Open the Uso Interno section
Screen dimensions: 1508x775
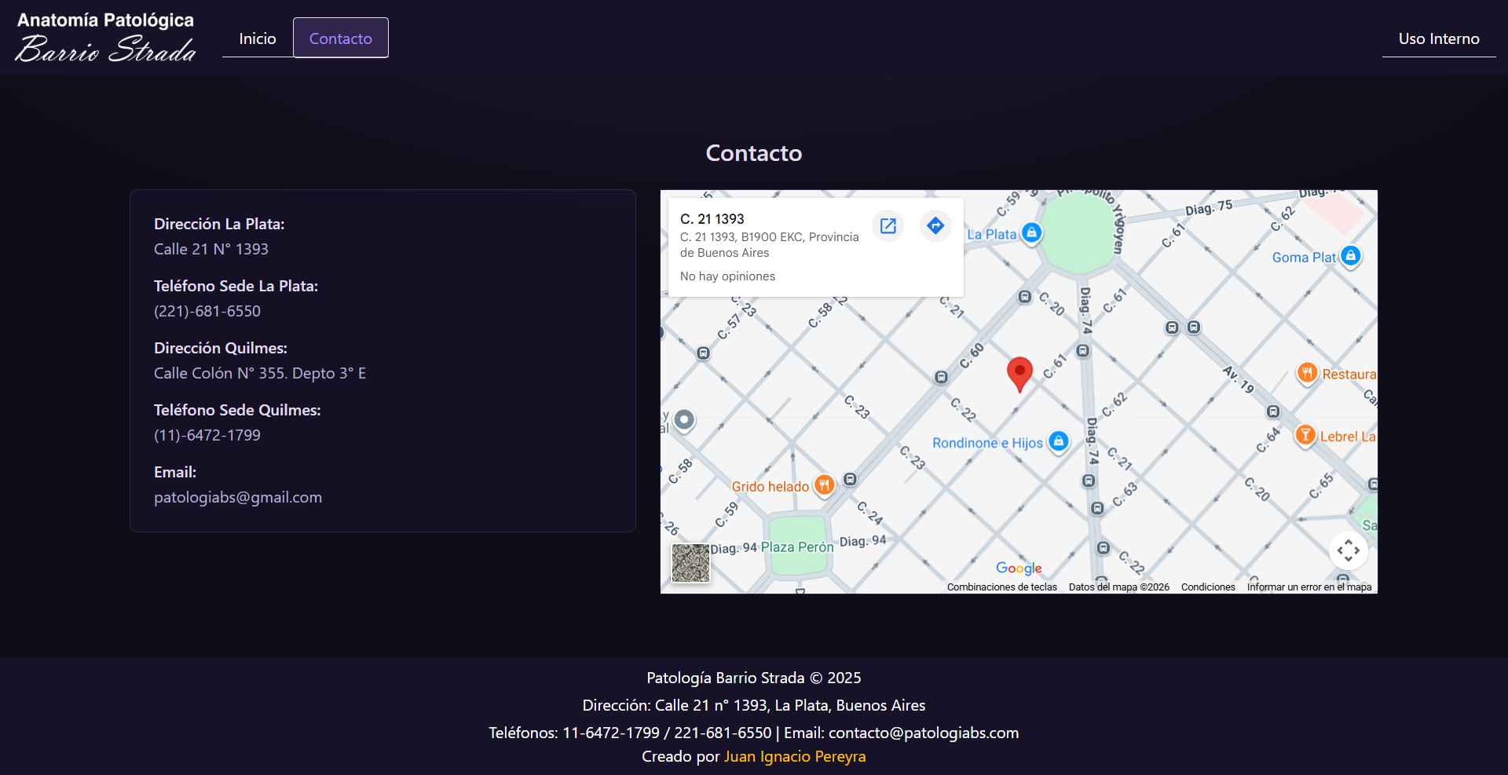tap(1438, 38)
